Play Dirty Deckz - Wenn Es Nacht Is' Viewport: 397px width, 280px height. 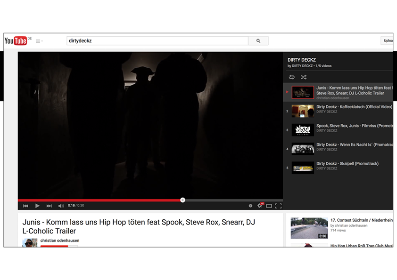pyautogui.click(x=338, y=149)
